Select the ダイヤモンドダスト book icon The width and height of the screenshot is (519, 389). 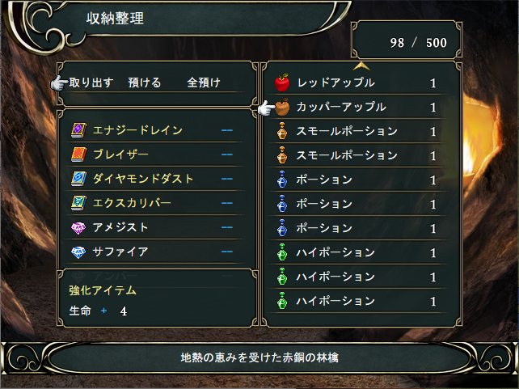tap(78, 178)
